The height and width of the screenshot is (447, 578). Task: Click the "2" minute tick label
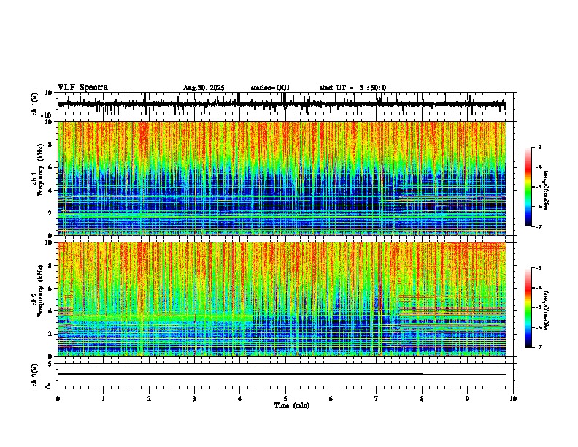149,399
